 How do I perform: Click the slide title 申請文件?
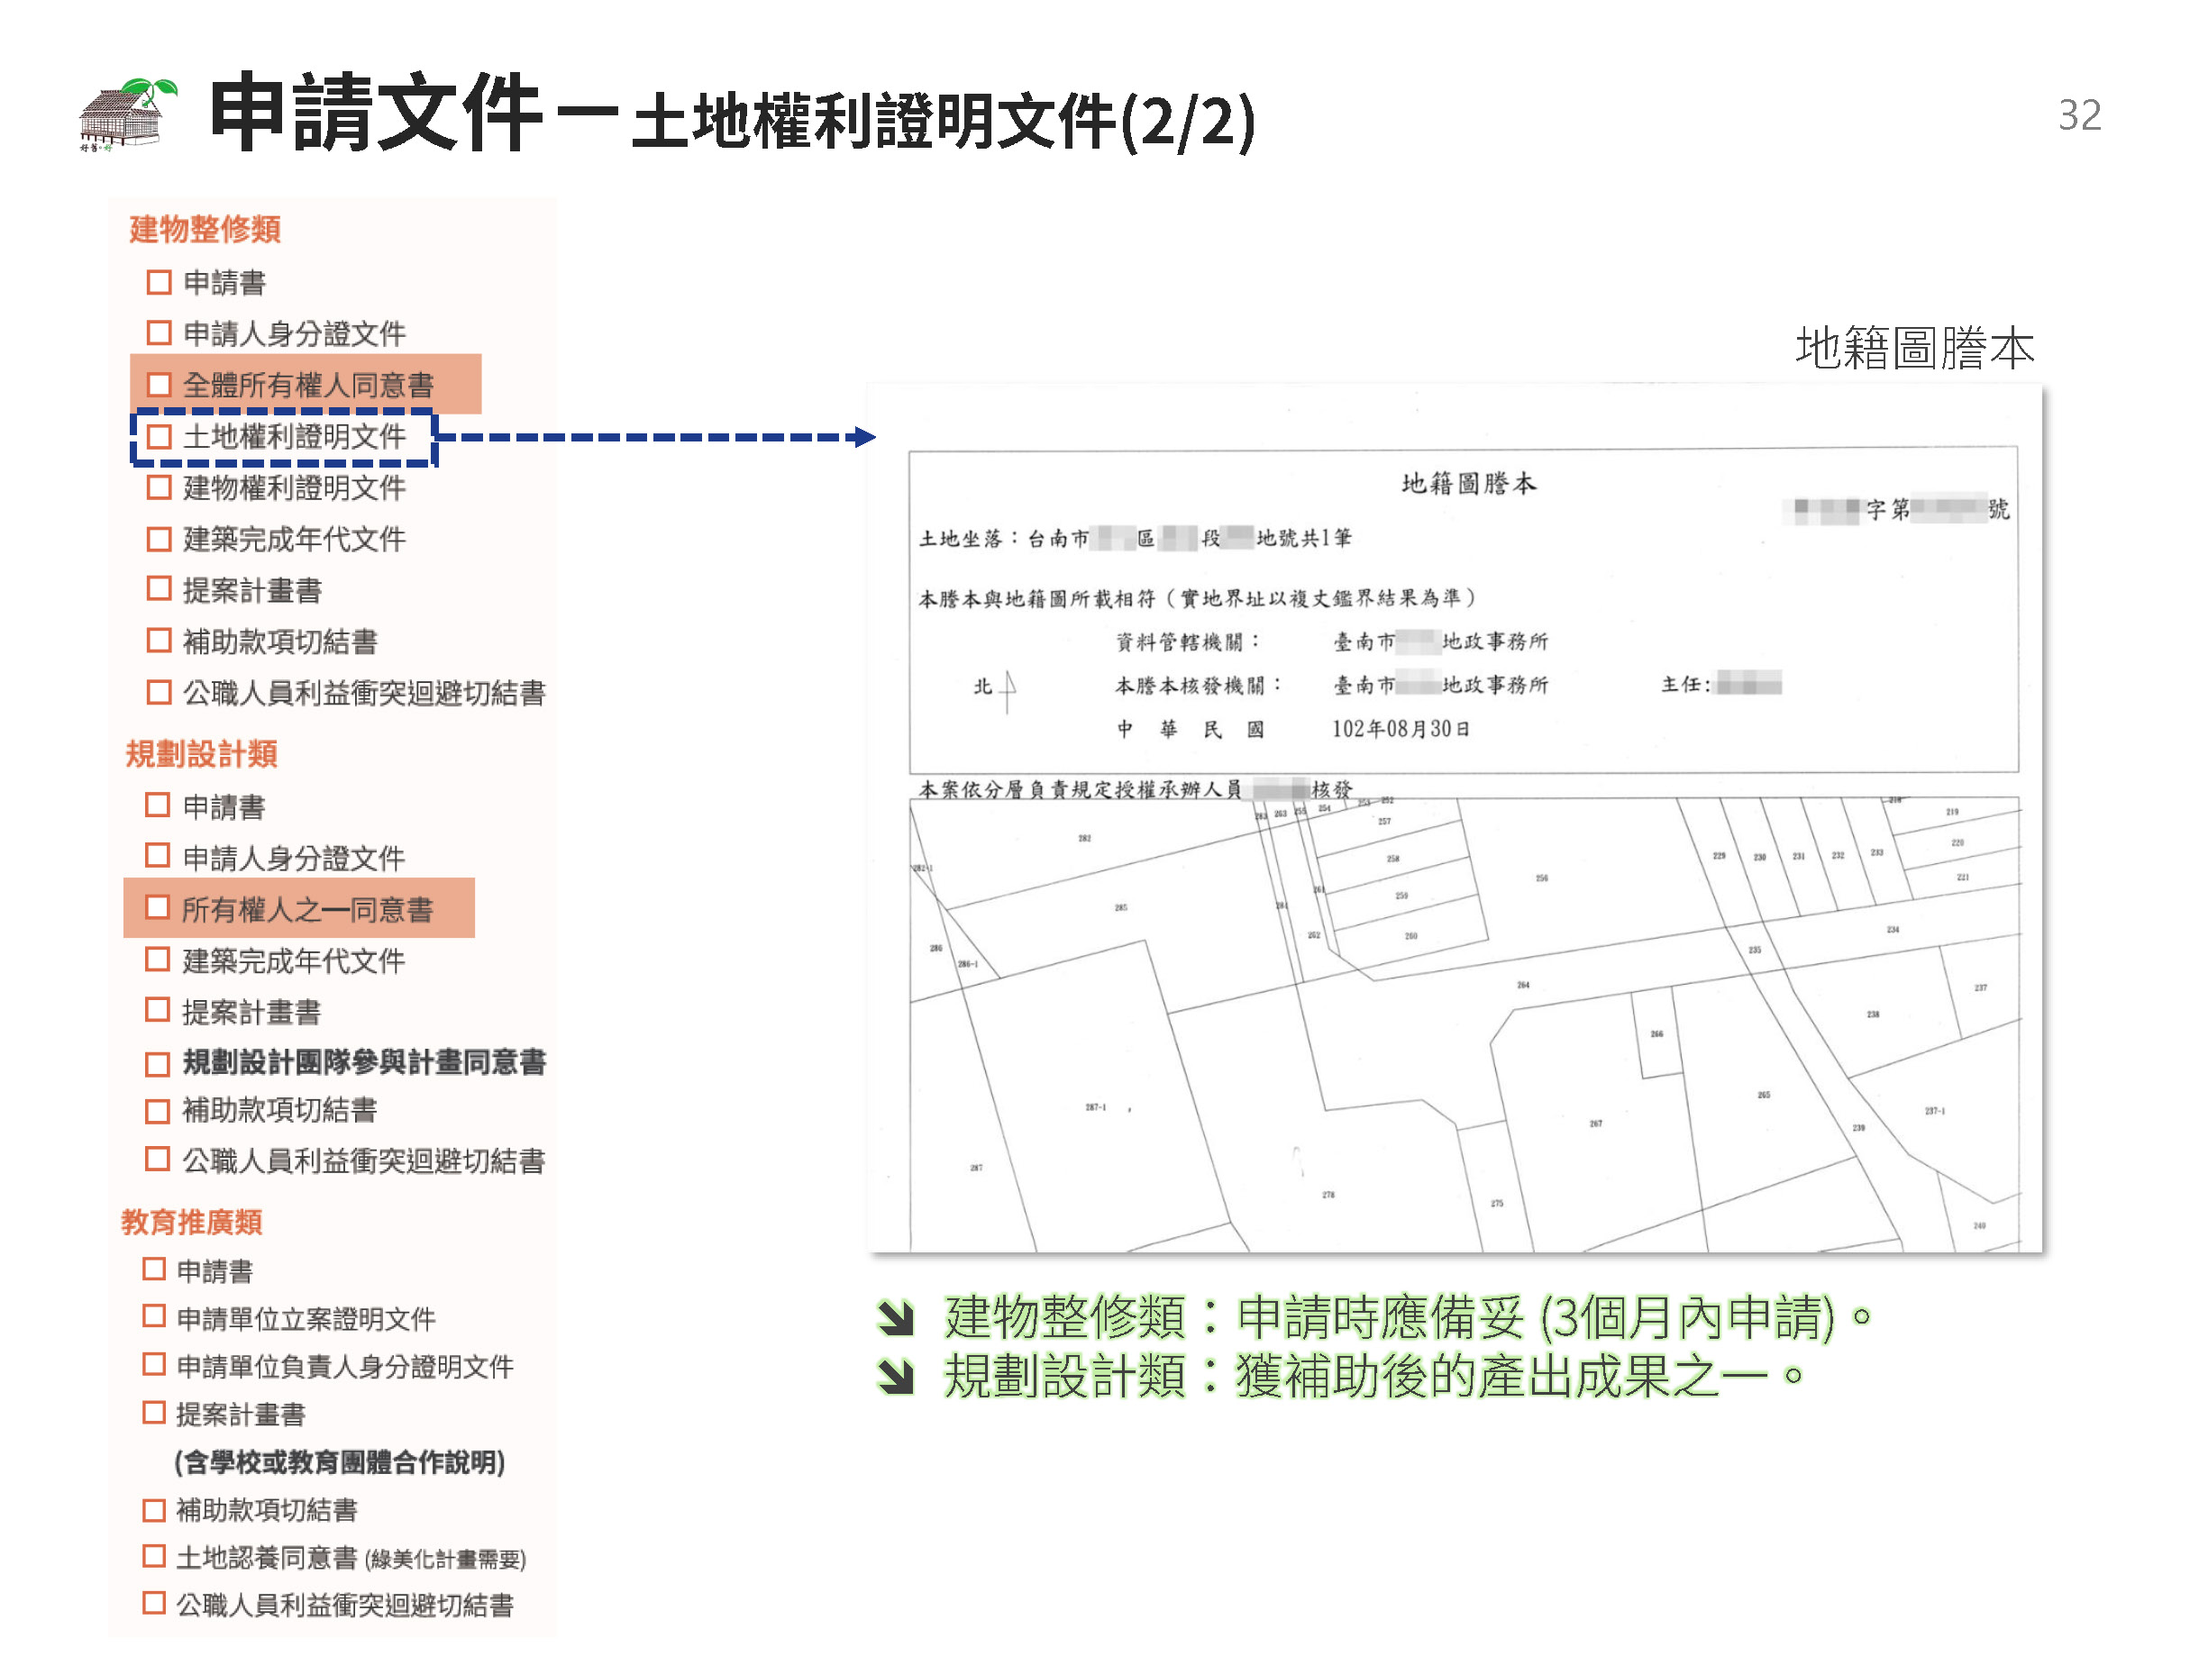point(376,114)
